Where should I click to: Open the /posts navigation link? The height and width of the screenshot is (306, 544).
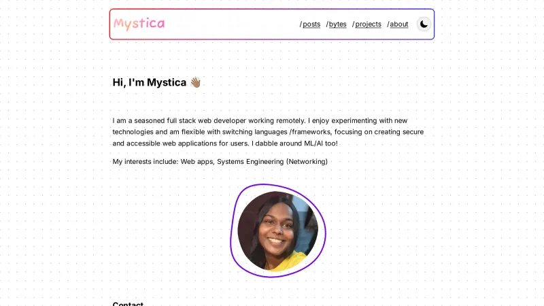(310, 24)
